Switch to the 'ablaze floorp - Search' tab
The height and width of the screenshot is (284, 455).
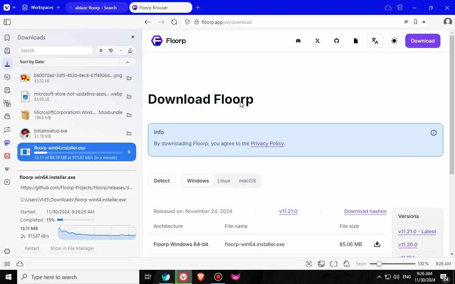click(x=97, y=7)
